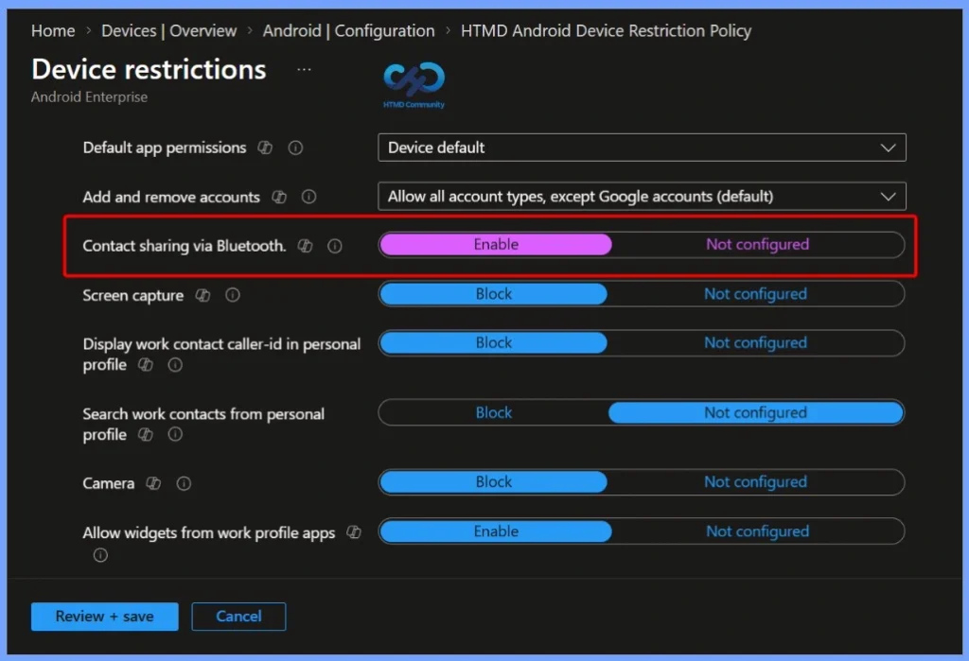Click the Screen capture label

132,296
